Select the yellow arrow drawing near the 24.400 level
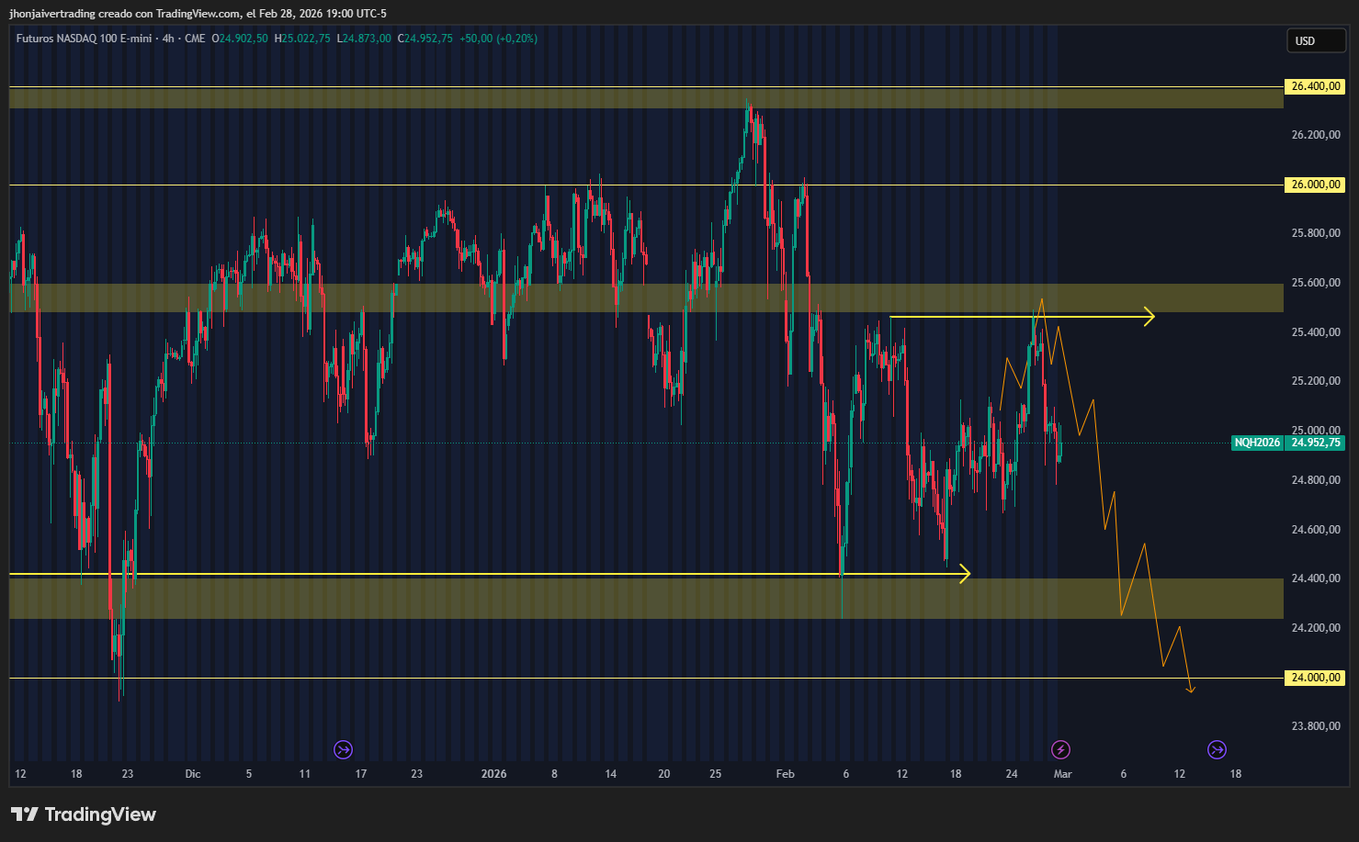 click(x=551, y=573)
